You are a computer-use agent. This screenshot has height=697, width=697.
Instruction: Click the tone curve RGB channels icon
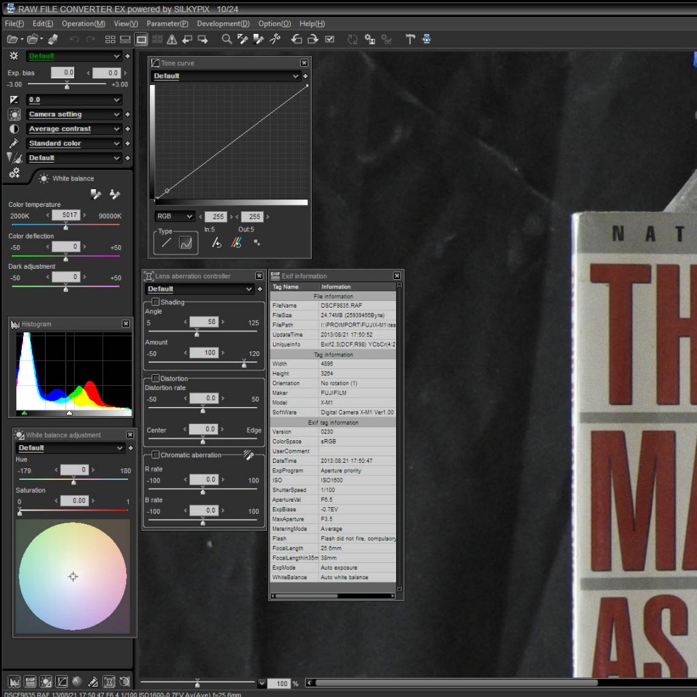(x=236, y=243)
